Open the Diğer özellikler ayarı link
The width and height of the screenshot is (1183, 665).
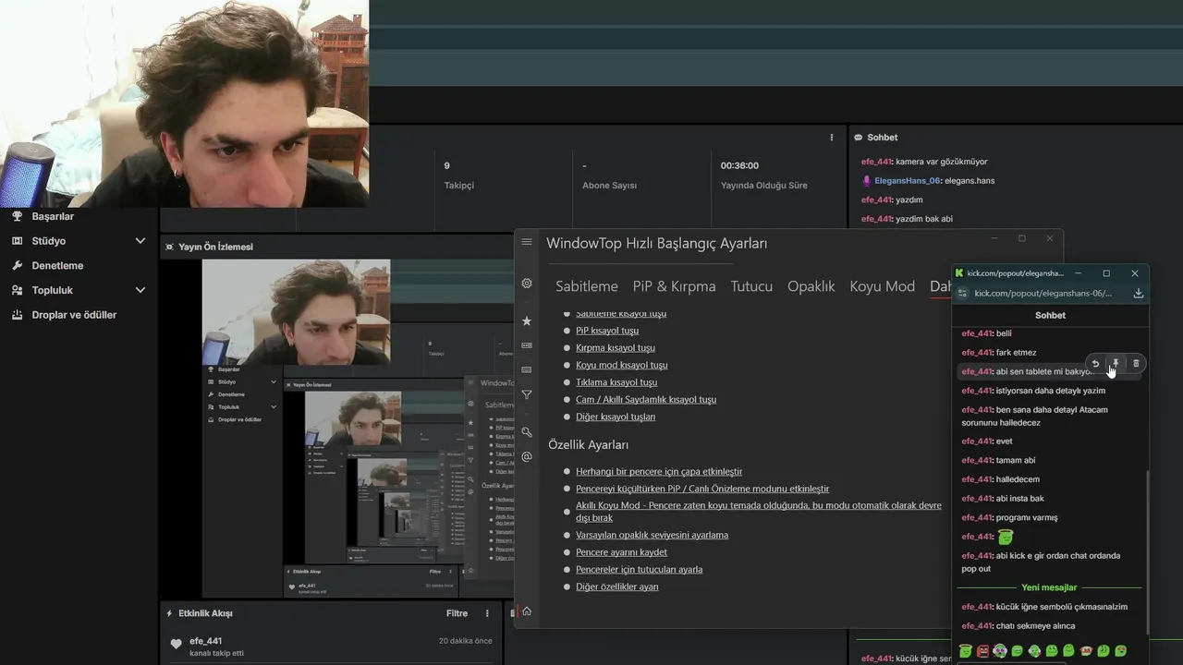(x=617, y=586)
